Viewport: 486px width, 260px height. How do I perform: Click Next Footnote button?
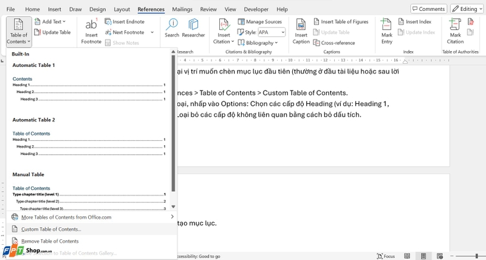pos(125,32)
